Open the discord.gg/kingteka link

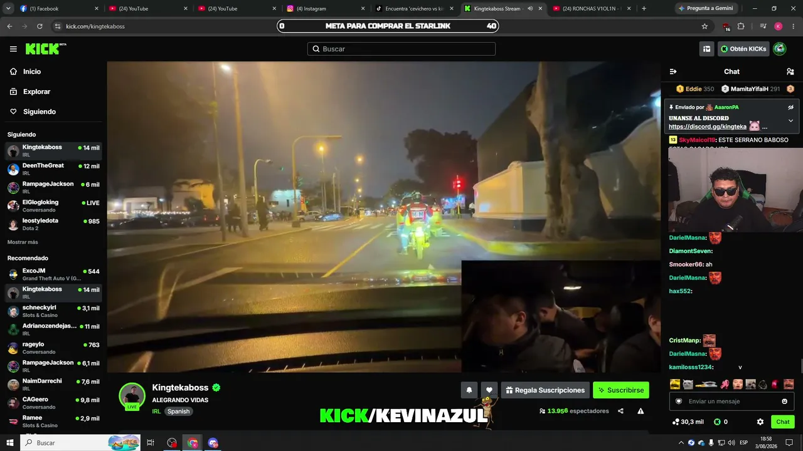point(708,127)
